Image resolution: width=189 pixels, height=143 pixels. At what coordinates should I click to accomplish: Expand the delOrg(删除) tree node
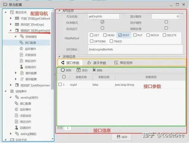(11, 134)
